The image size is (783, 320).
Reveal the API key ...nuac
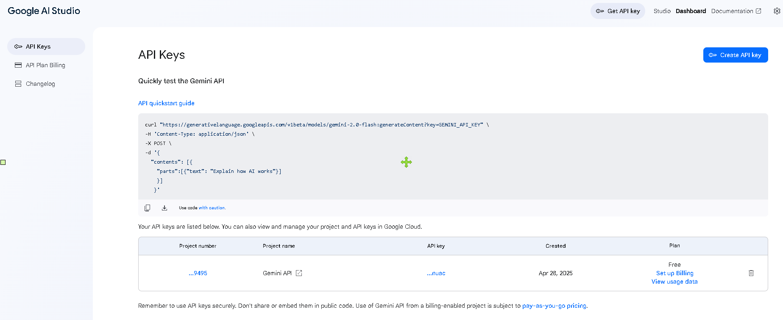click(436, 273)
